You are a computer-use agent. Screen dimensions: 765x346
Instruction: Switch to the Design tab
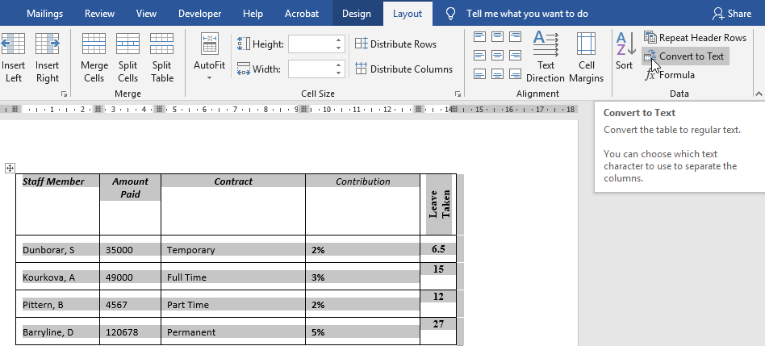tap(356, 14)
